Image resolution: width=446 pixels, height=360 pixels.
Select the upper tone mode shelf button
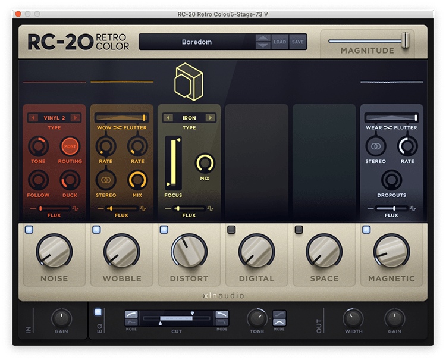(x=279, y=314)
